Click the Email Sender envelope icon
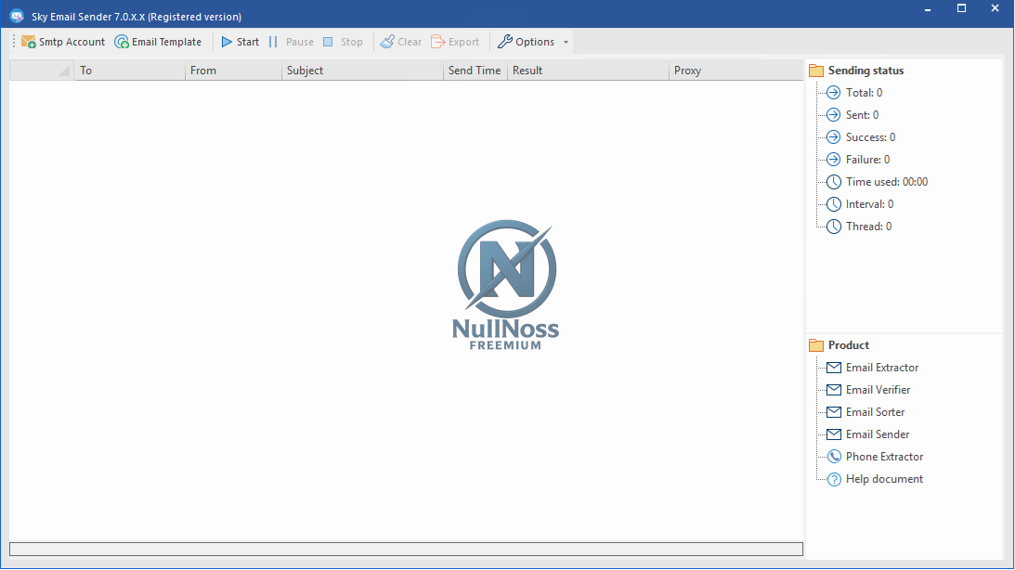The image size is (1015, 570). click(834, 434)
